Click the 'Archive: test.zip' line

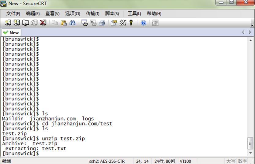point(30,144)
